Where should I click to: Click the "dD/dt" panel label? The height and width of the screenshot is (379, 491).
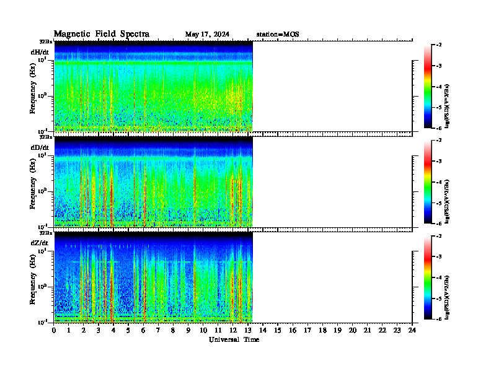coord(40,147)
